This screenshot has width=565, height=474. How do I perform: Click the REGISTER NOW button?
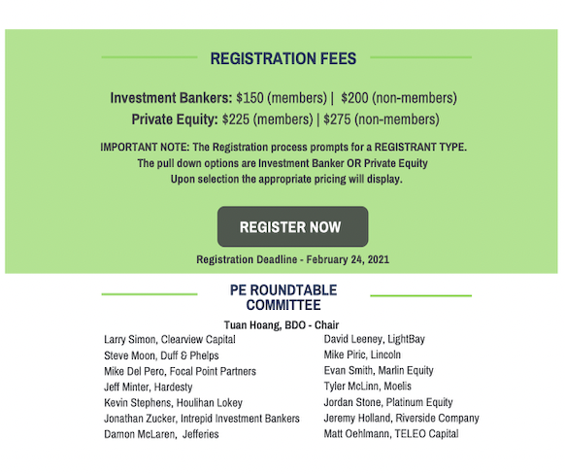click(x=292, y=226)
